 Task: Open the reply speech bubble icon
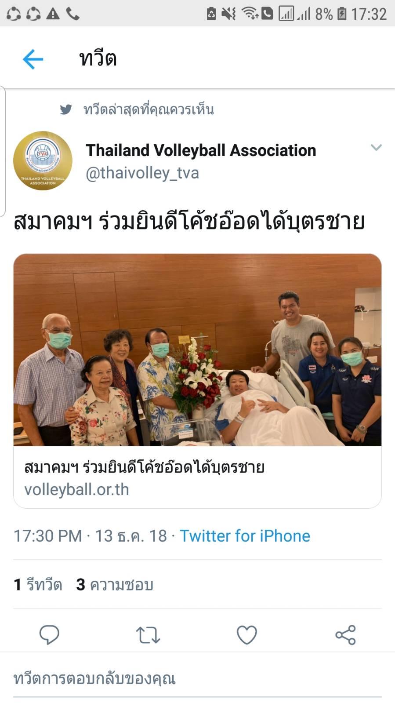[49, 634]
